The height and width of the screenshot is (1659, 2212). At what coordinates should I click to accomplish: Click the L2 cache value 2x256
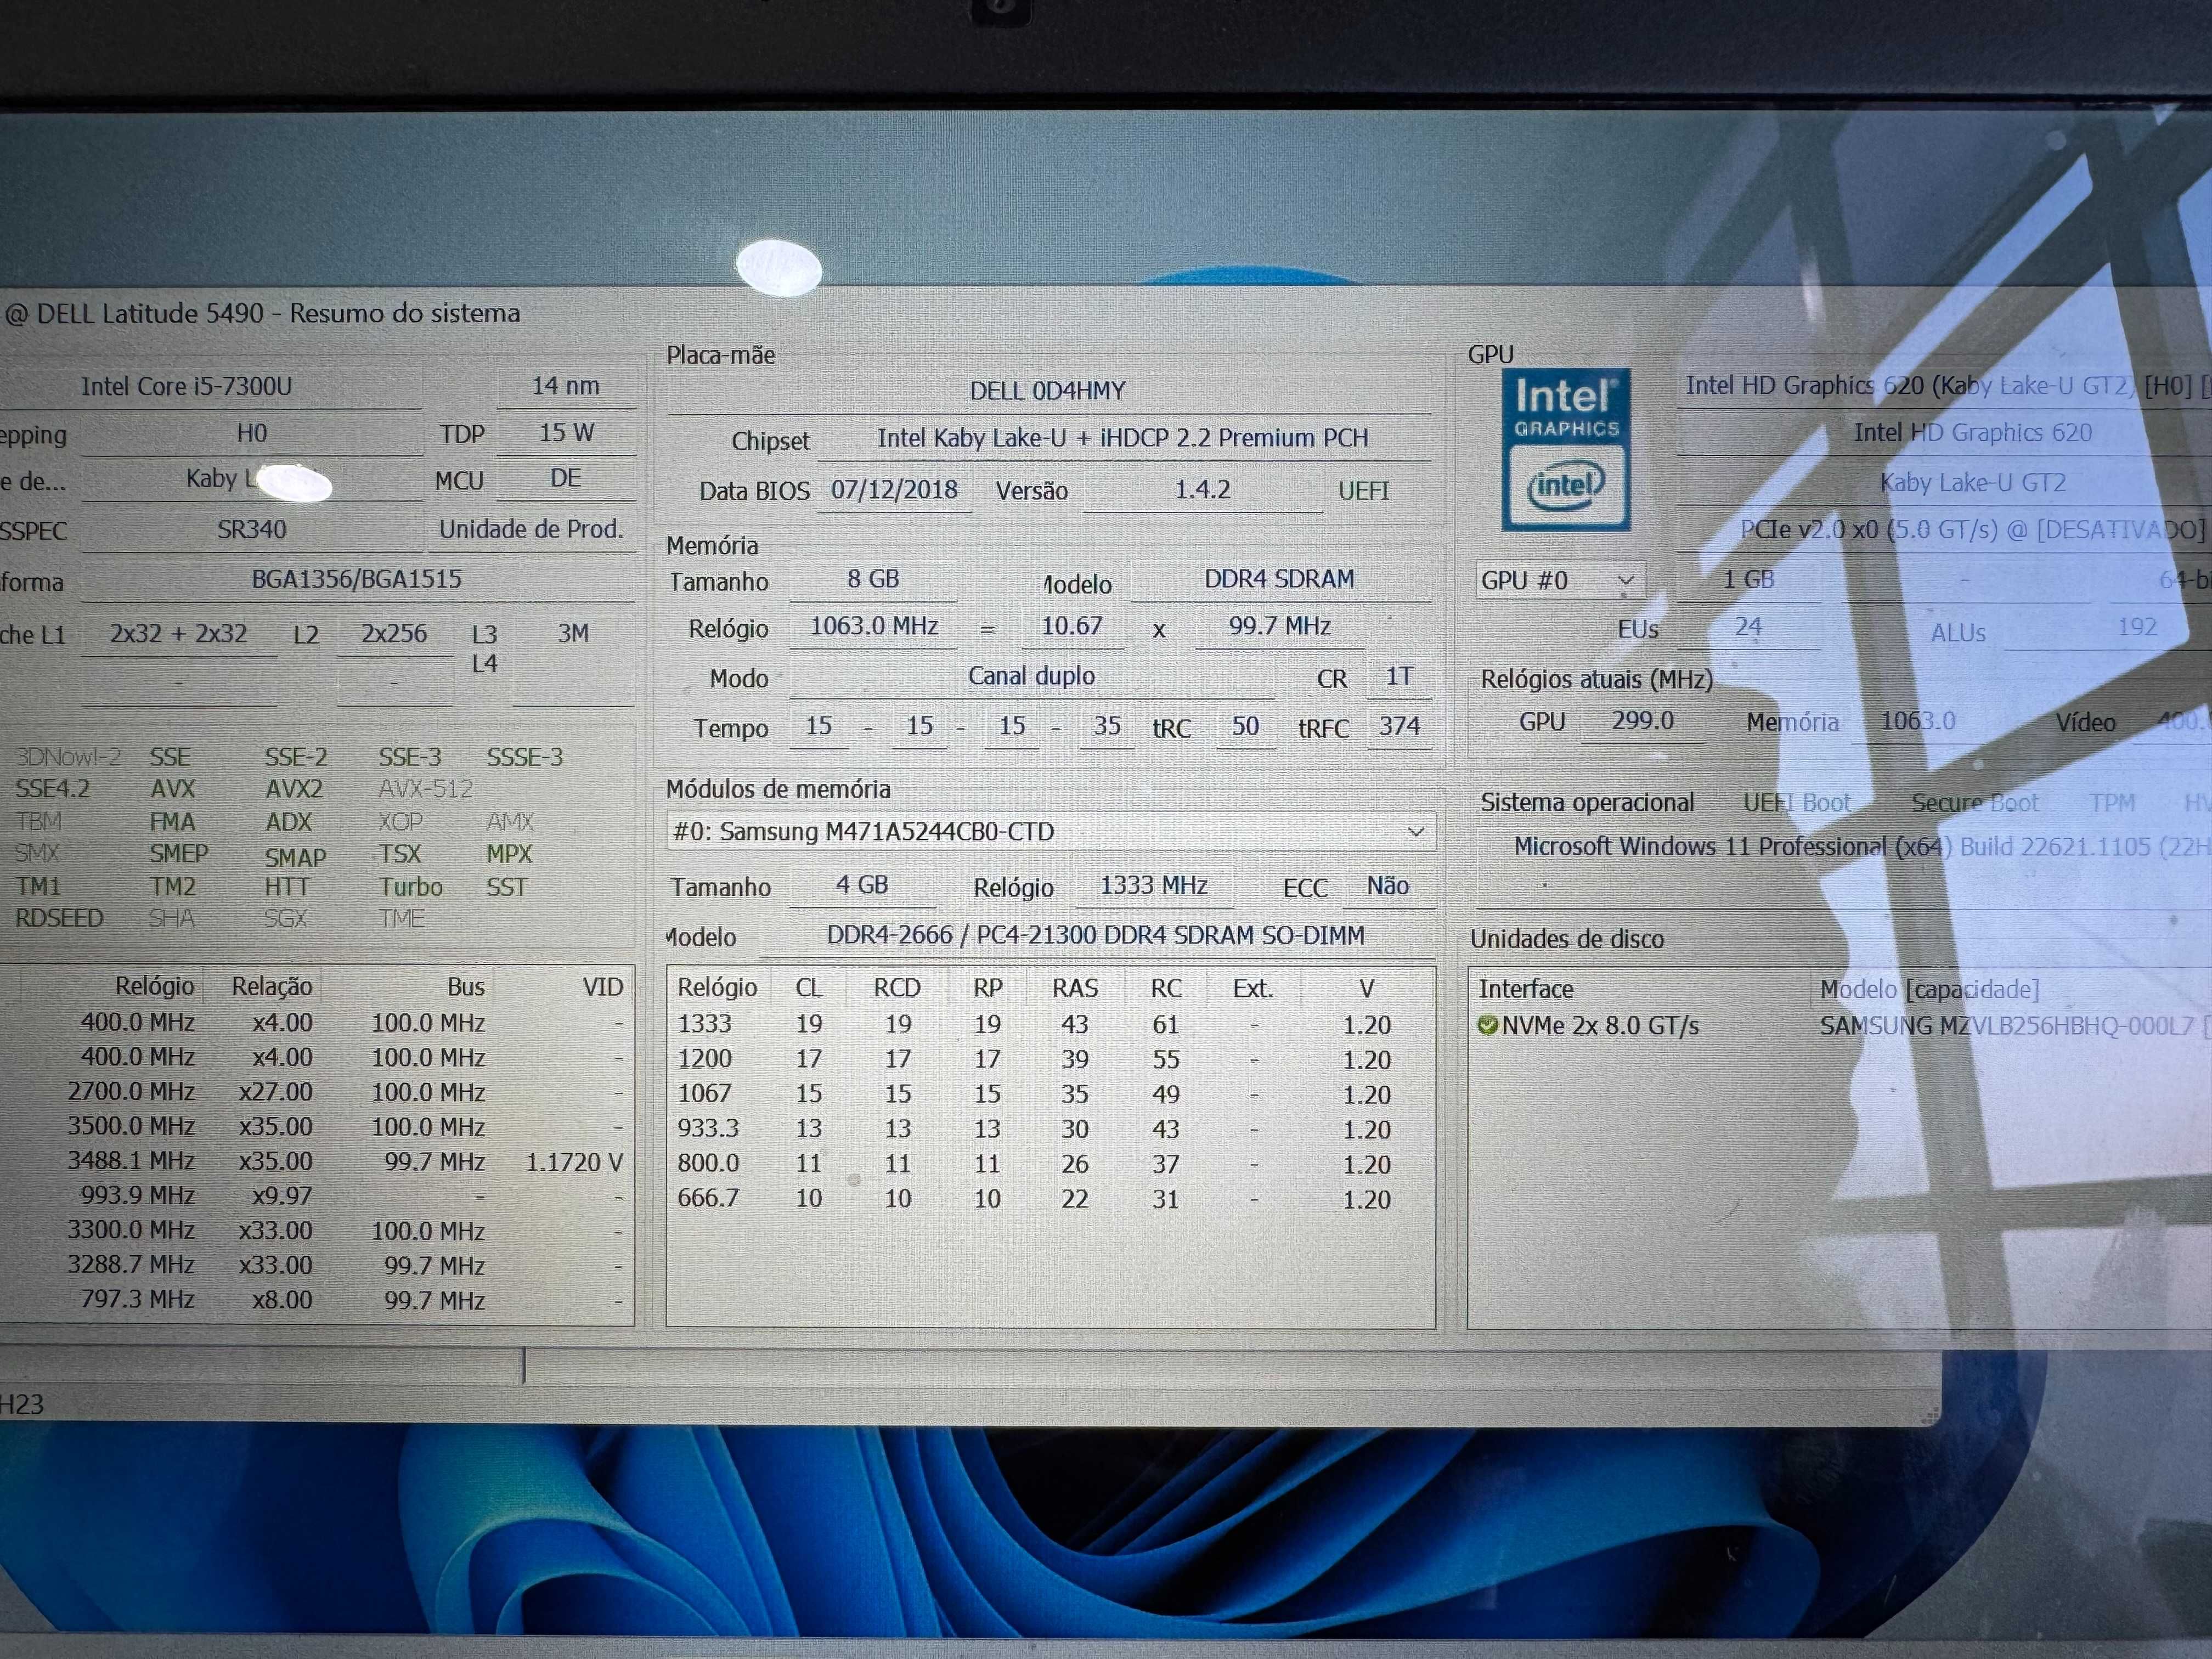pos(394,633)
